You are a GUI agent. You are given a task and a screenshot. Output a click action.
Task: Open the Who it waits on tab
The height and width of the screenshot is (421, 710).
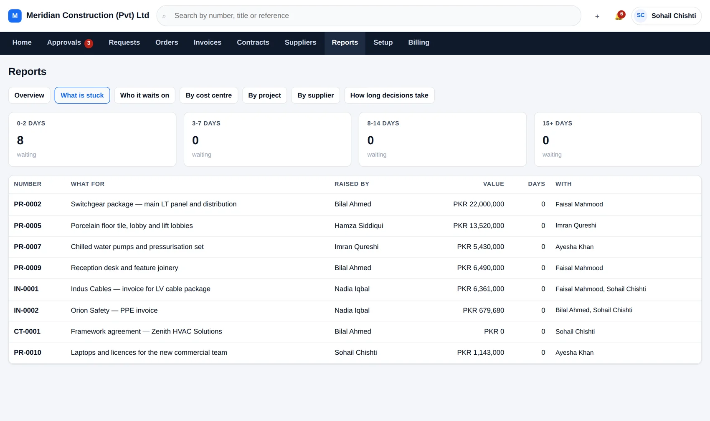pos(145,95)
